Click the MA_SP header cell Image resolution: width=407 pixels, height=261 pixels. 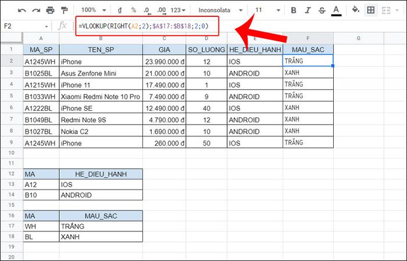pyautogui.click(x=41, y=50)
